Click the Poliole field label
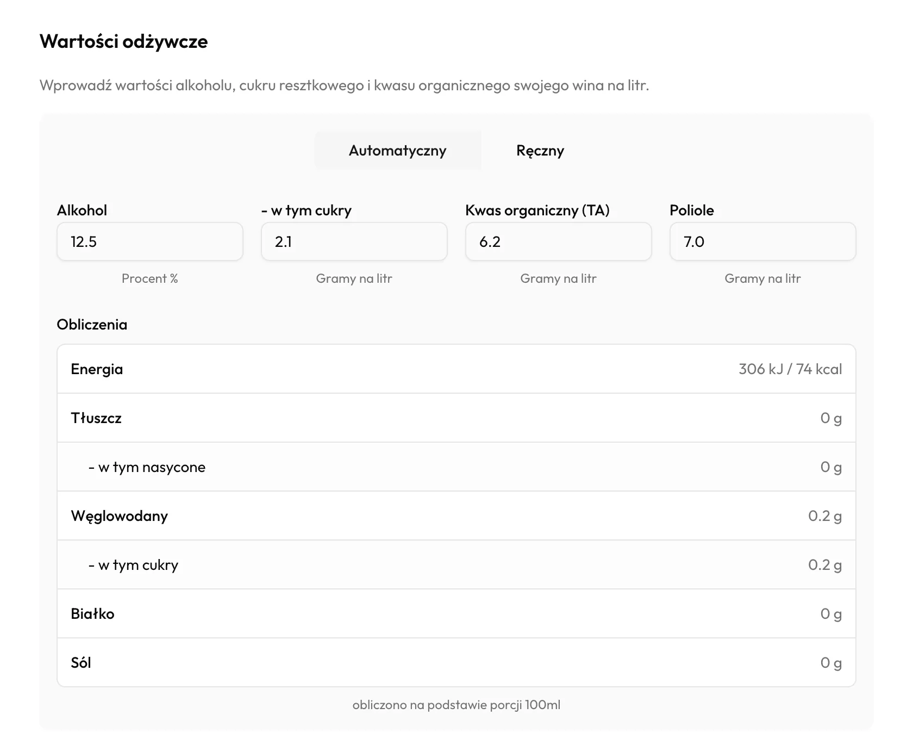 (x=692, y=210)
